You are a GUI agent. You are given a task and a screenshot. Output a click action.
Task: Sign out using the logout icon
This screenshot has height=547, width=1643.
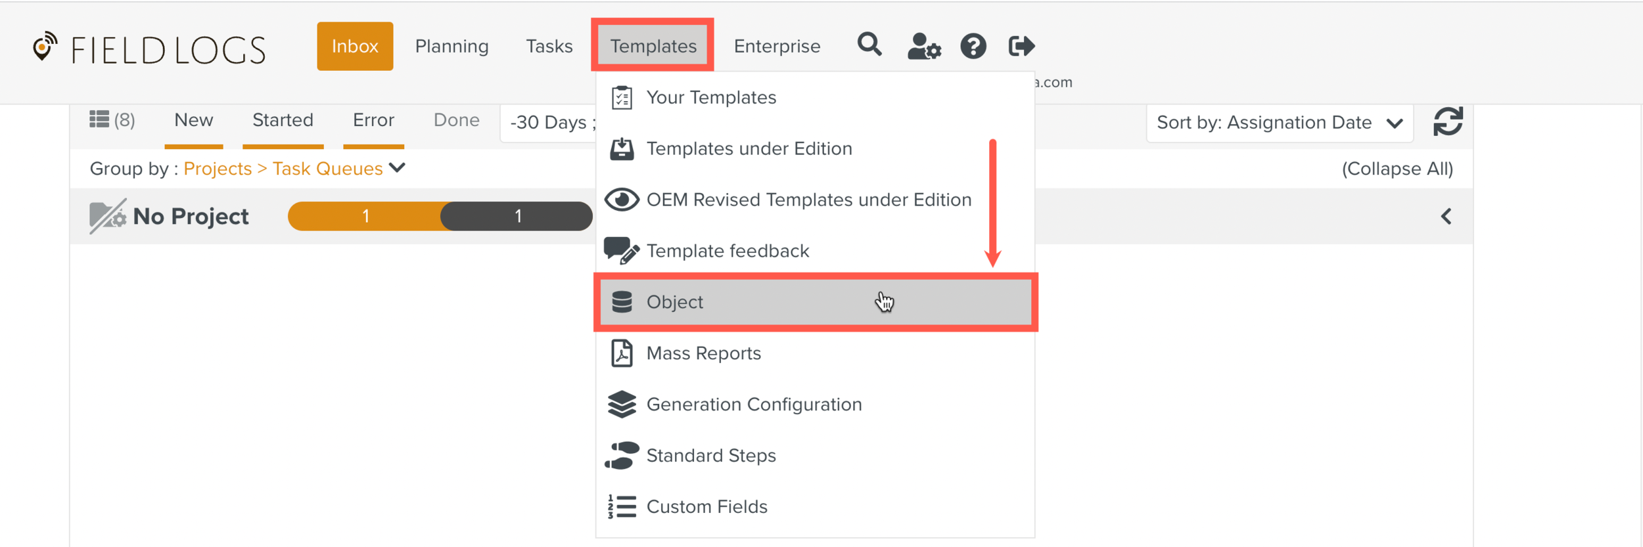coord(1020,46)
